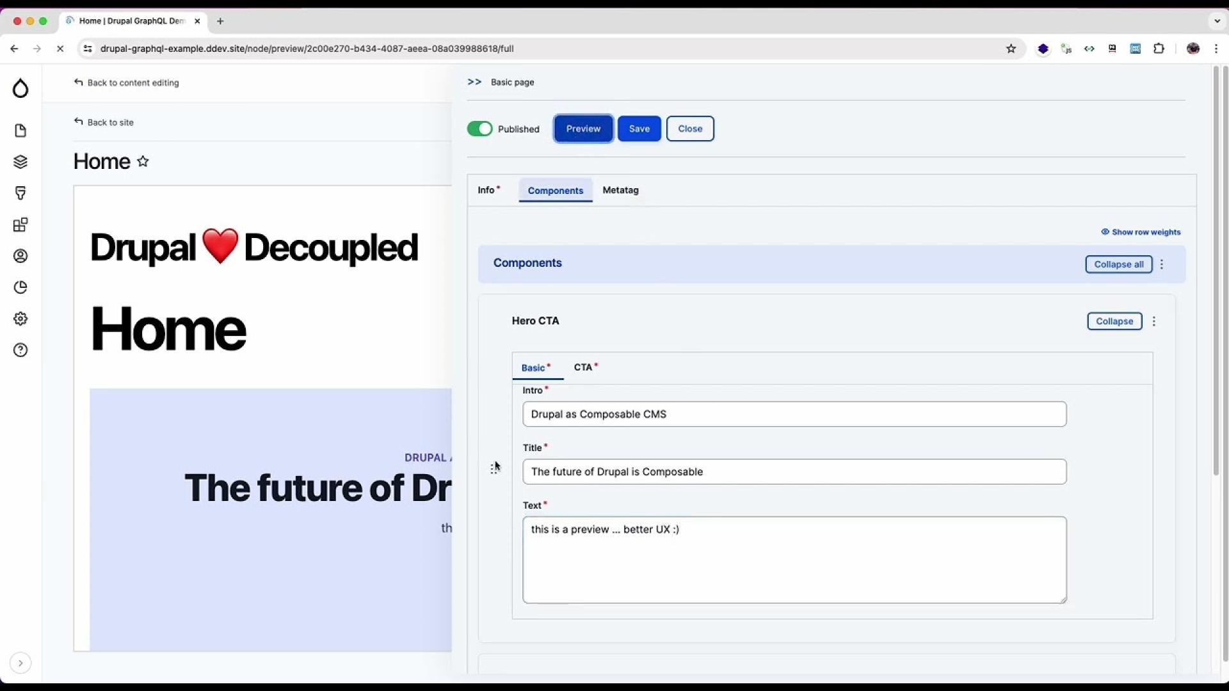Close the Home Drupal GraphQL tab
This screenshot has width=1229, height=691.
click(x=197, y=21)
